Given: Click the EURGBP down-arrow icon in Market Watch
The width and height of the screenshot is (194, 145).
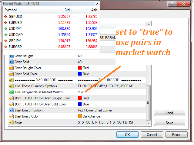Looking at the screenshot, I should click(x=5, y=47).
